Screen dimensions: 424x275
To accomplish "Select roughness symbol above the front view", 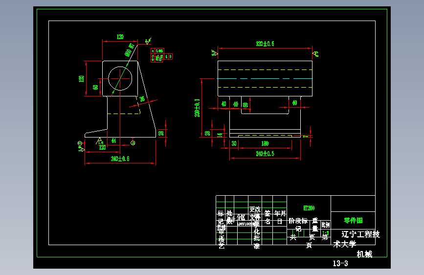I will (148, 41).
